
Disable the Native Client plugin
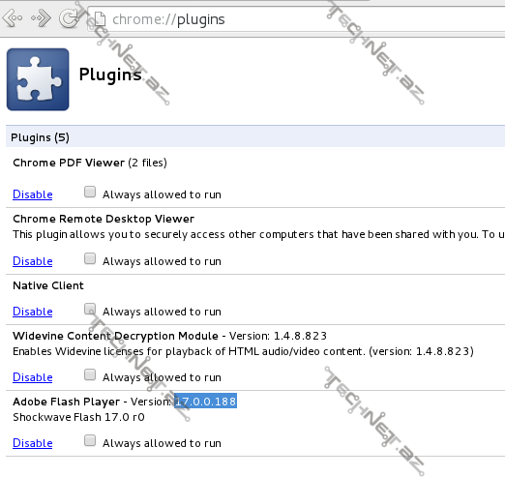[x=33, y=312]
